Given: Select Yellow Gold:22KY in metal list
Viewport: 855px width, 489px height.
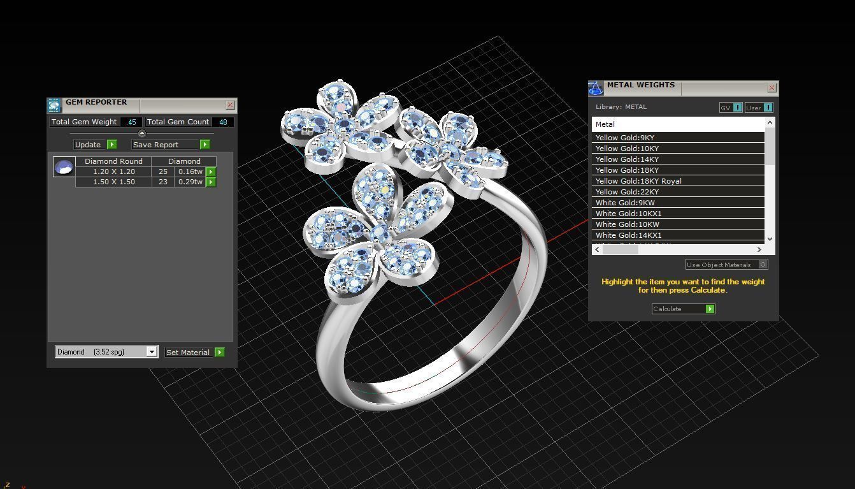Looking at the screenshot, I should pyautogui.click(x=678, y=192).
